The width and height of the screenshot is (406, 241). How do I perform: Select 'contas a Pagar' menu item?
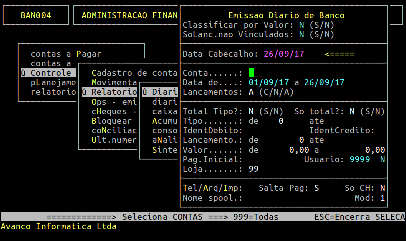coord(66,54)
